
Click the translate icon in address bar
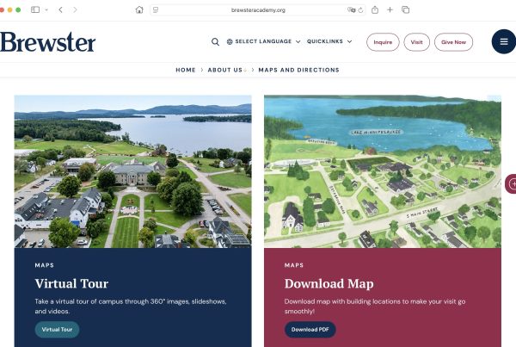point(350,9)
